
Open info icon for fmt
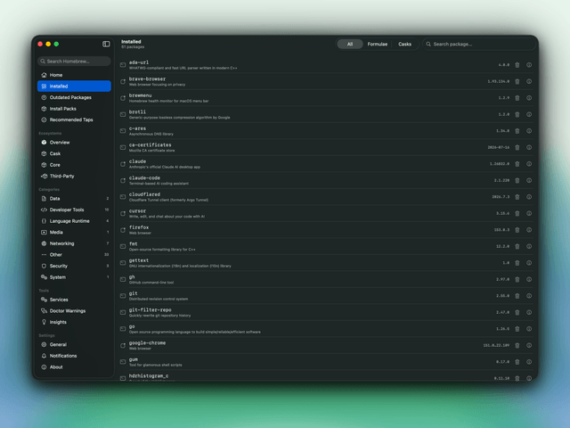click(x=529, y=246)
